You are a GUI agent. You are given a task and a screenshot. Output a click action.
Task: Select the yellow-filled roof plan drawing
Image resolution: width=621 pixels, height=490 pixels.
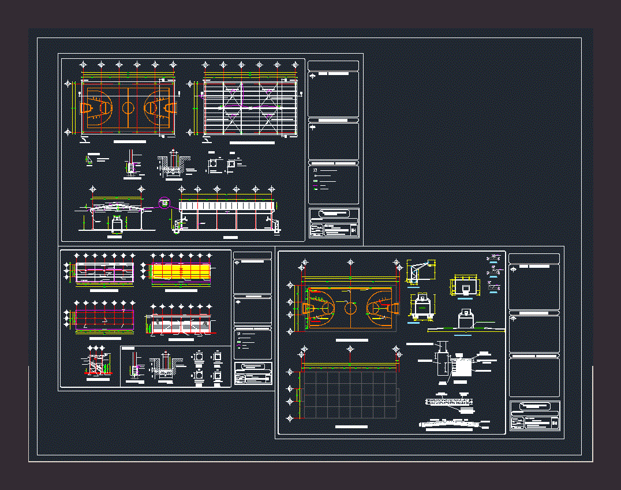point(181,272)
